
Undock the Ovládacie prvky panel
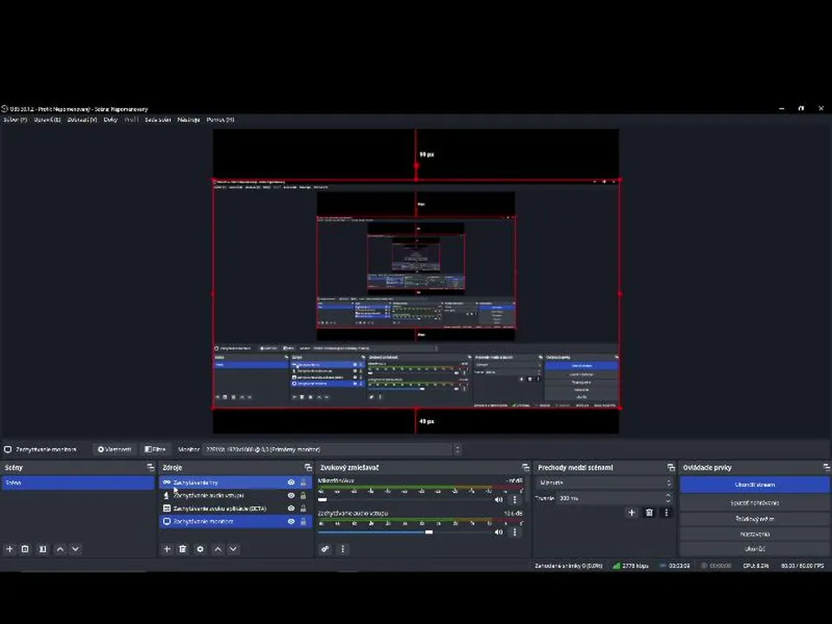point(826,467)
